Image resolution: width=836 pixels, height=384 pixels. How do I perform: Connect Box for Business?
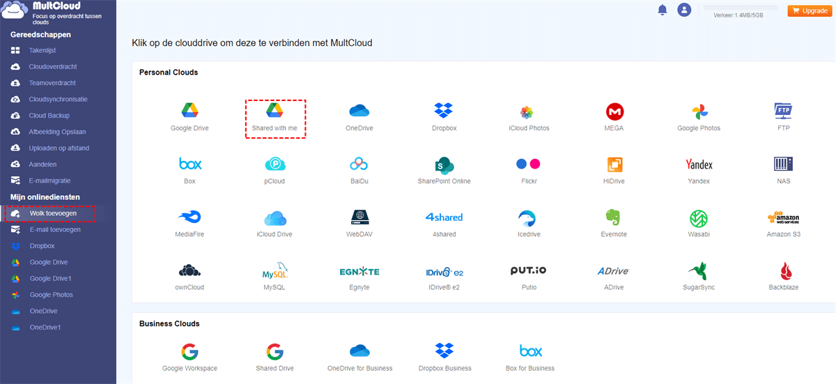pos(529,357)
